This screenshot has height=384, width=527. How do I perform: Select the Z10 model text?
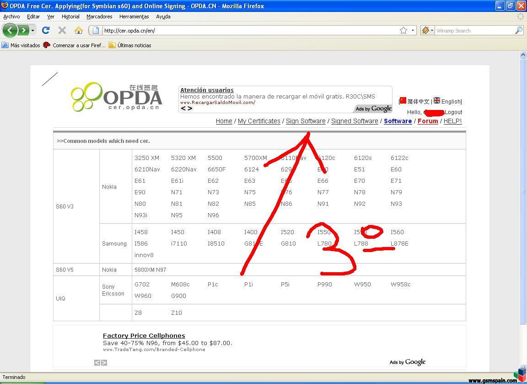point(177,313)
